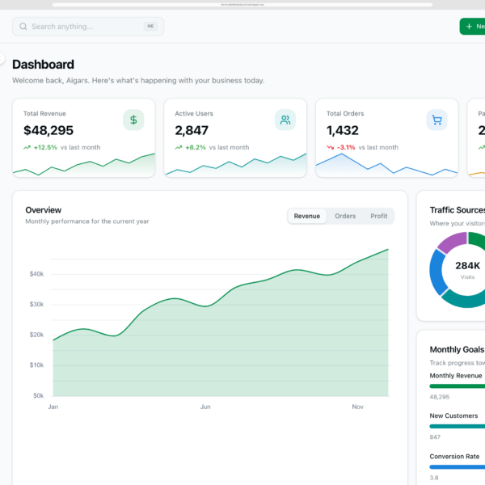The width and height of the screenshot is (485, 485).
Task: Click the trend arrow beside +8.2%
Action: click(x=179, y=148)
